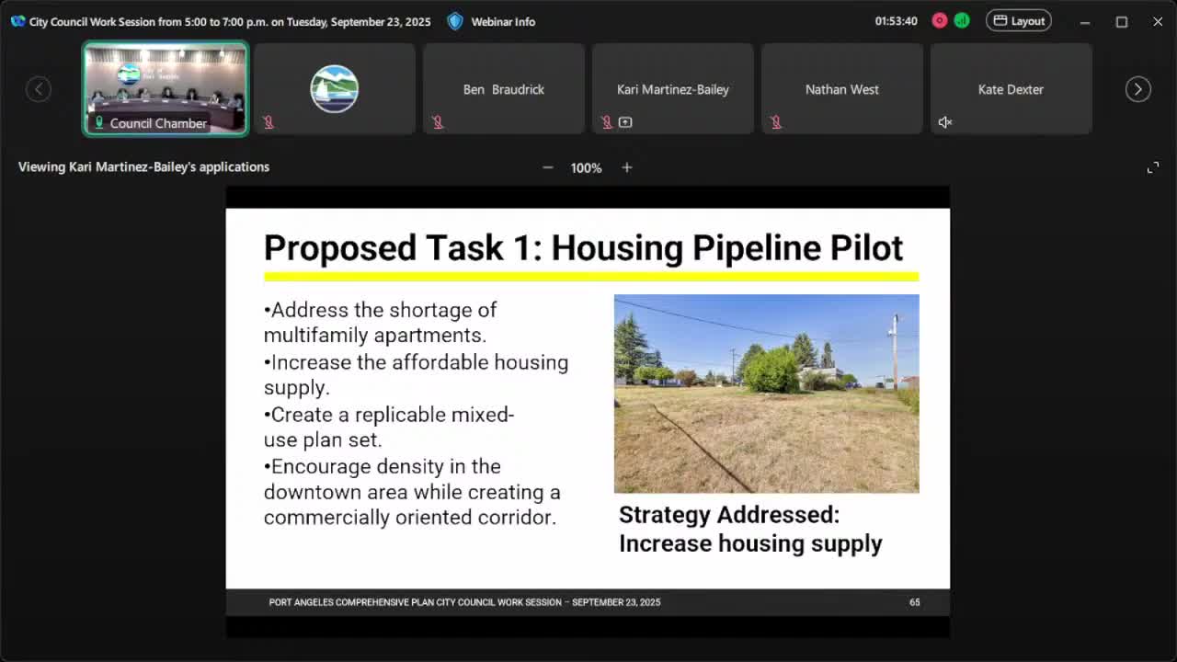Select Ben Braudrick's participant tile
The height and width of the screenshot is (662, 1177).
504,89
